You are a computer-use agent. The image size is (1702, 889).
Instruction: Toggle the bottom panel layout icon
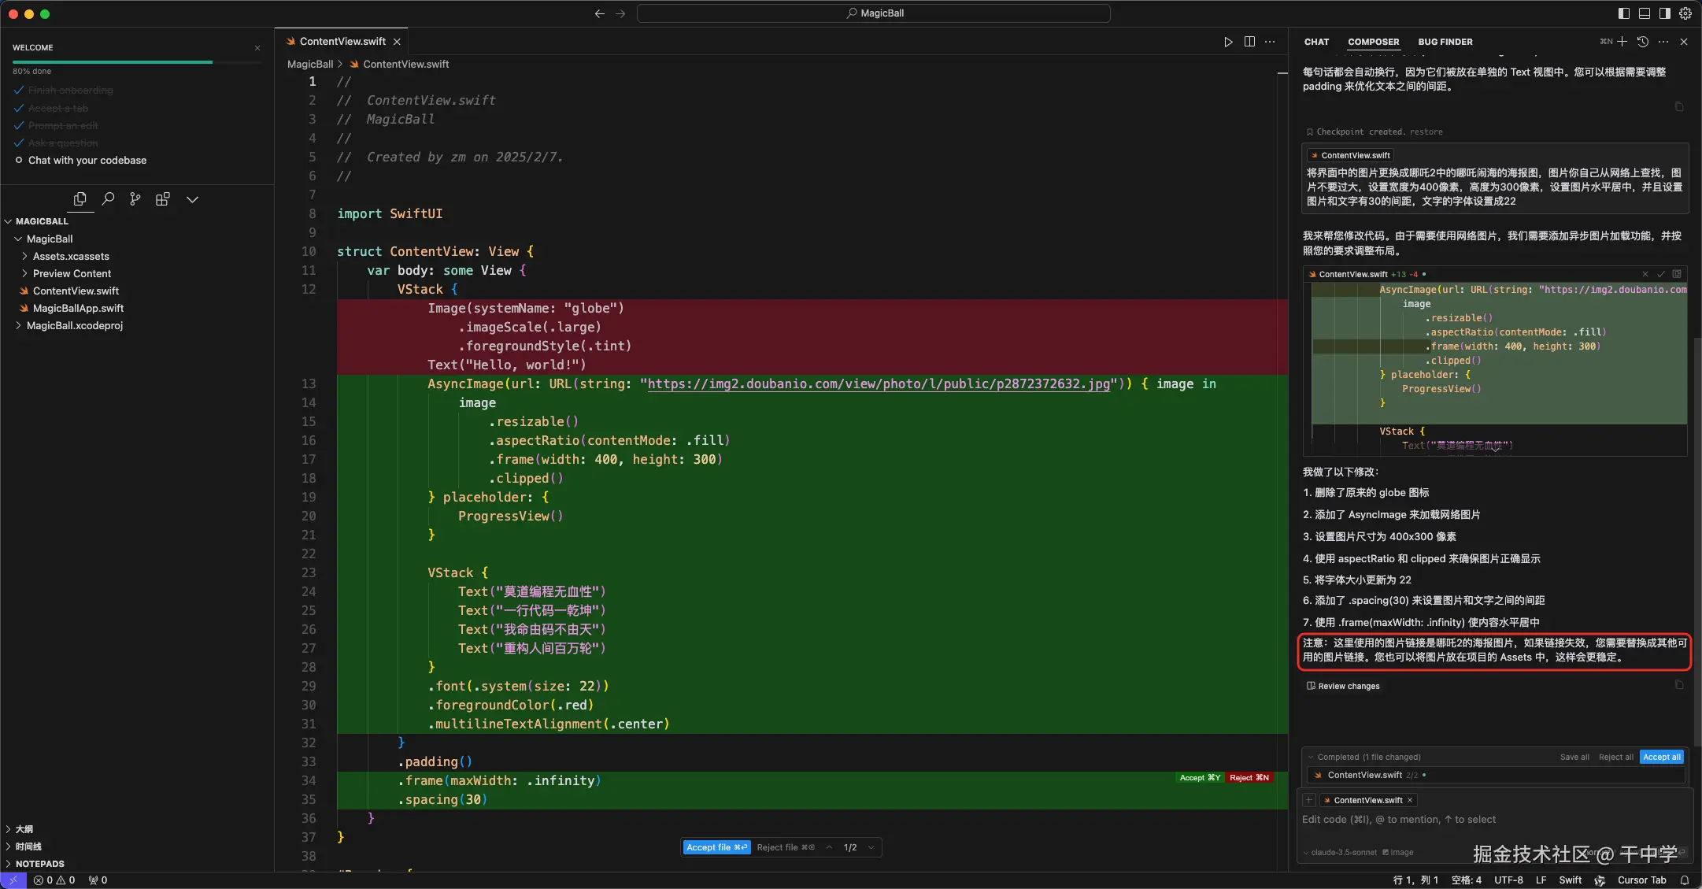coord(1645,13)
